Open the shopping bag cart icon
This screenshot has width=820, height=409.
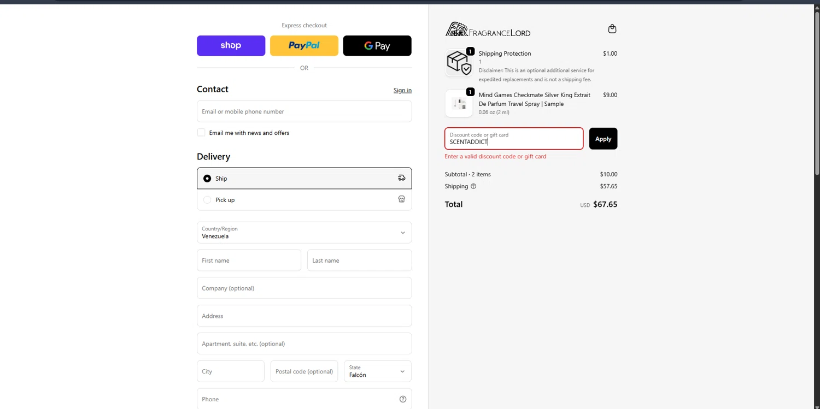click(x=612, y=29)
